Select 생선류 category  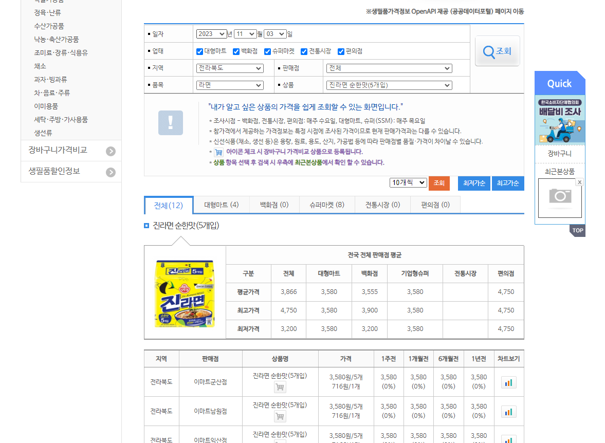point(43,133)
